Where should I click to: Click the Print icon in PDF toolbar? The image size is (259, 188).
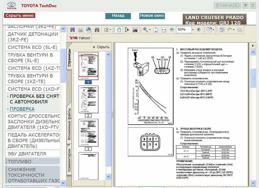coord(81,30)
